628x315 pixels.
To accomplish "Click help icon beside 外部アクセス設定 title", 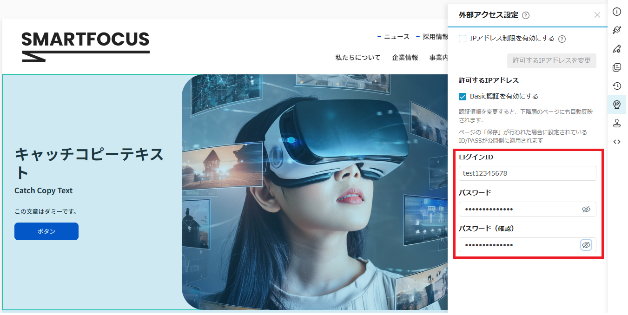I will coord(526,15).
